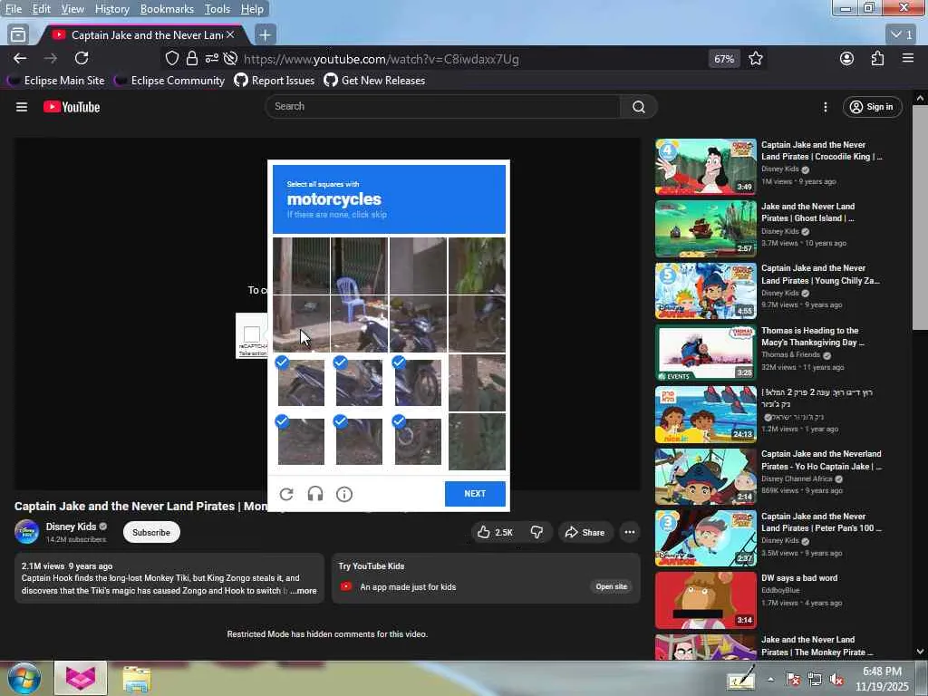
Task: Open the History menu
Action: pyautogui.click(x=111, y=9)
